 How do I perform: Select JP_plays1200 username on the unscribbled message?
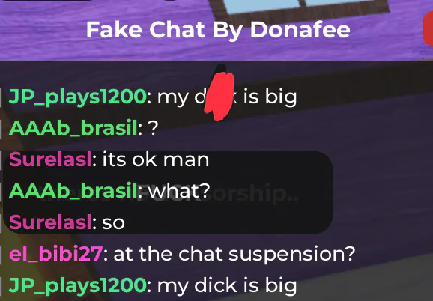[x=78, y=285]
